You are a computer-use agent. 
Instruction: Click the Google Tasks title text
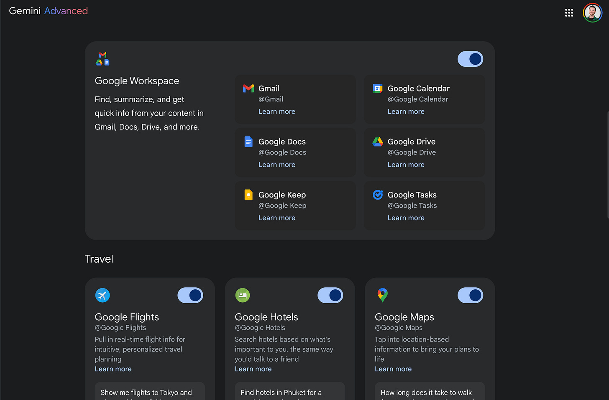pyautogui.click(x=412, y=195)
